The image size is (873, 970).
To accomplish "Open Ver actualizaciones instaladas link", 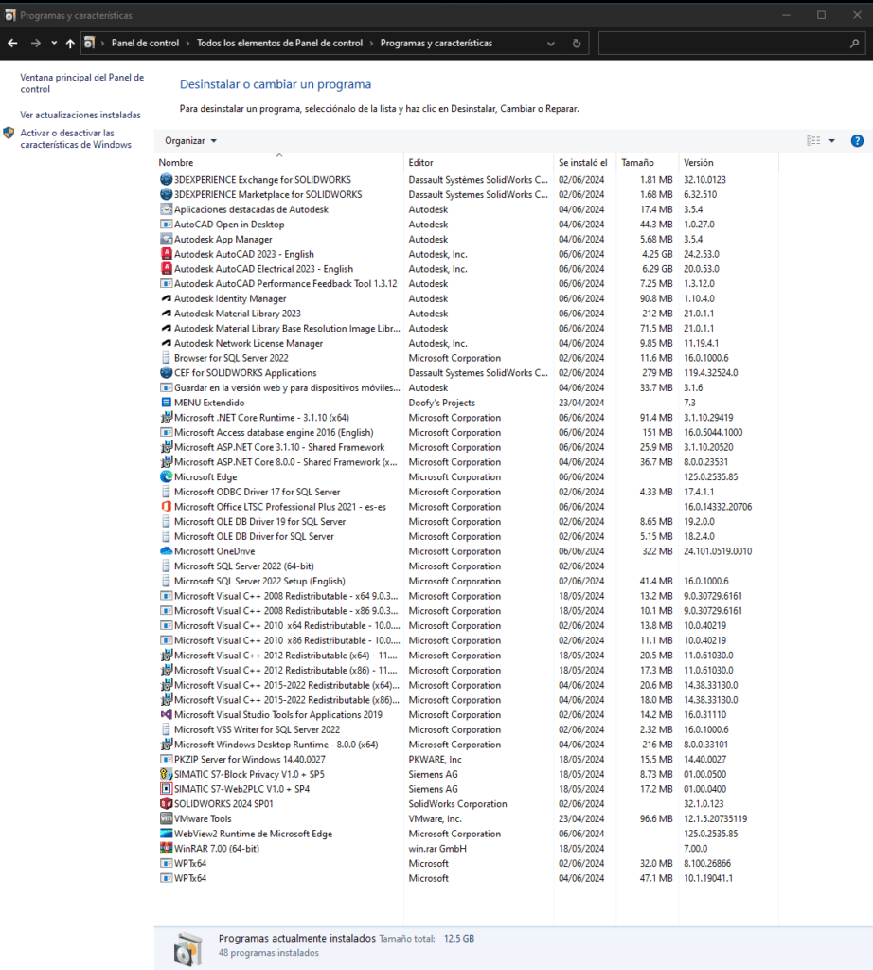I will tap(80, 115).
